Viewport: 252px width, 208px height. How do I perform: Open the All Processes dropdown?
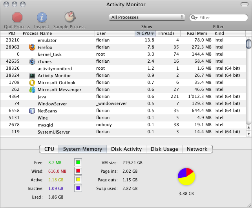(x=146, y=17)
